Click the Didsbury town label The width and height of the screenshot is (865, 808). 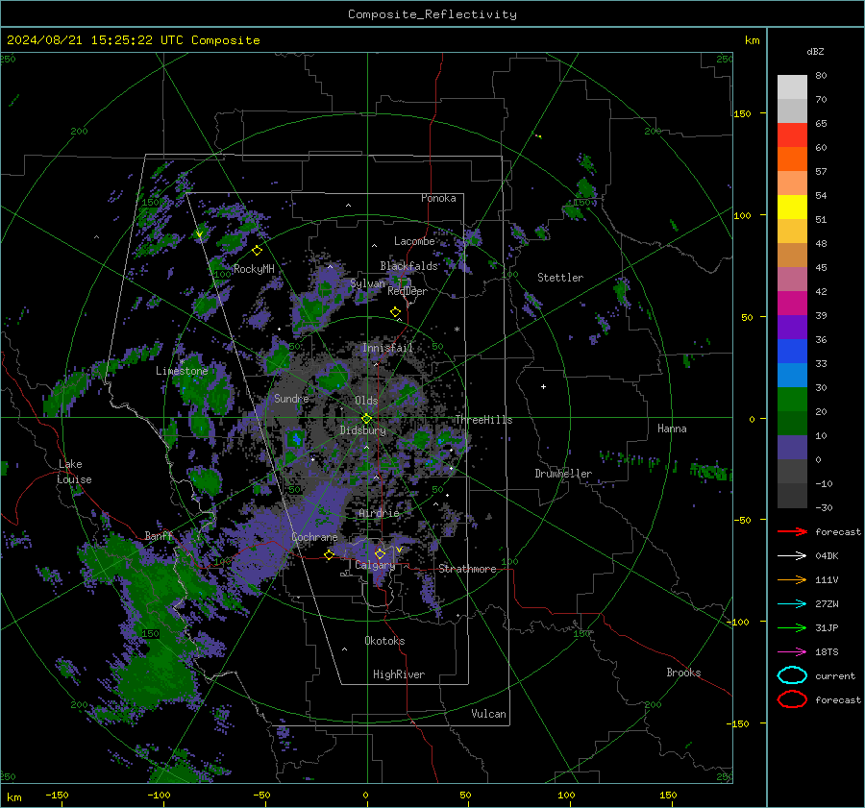(x=363, y=430)
